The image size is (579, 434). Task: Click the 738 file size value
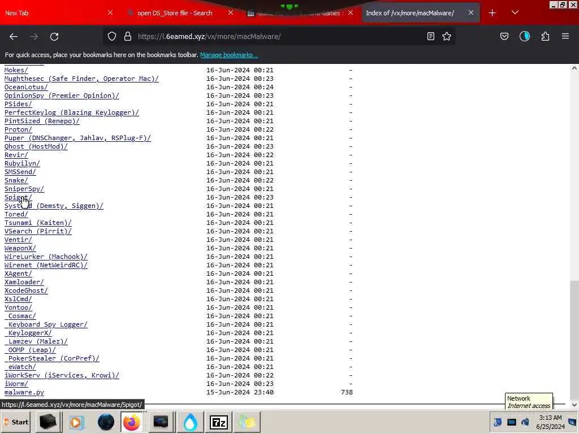347,392
